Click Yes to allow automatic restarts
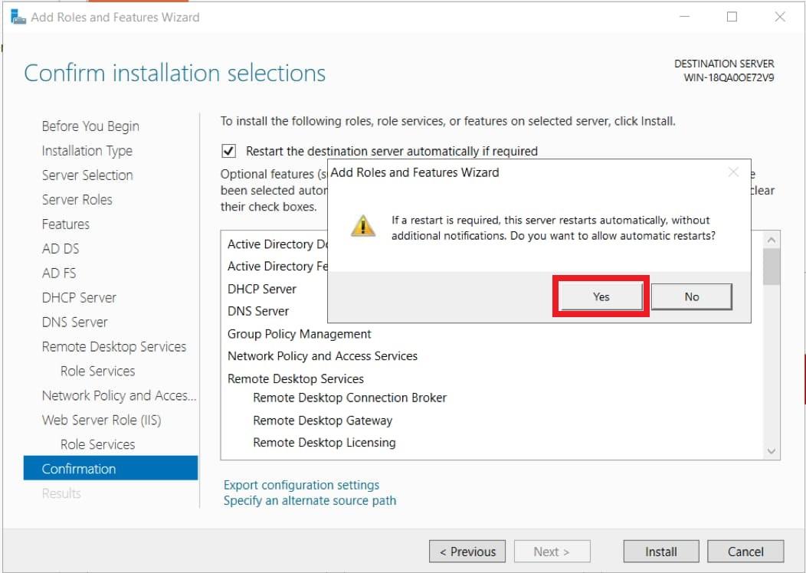Image resolution: width=806 pixels, height=573 pixels. pyautogui.click(x=601, y=296)
